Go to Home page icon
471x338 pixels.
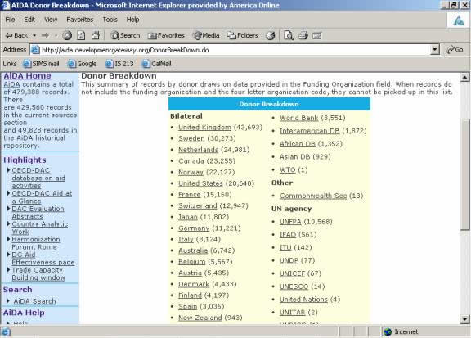[95, 35]
